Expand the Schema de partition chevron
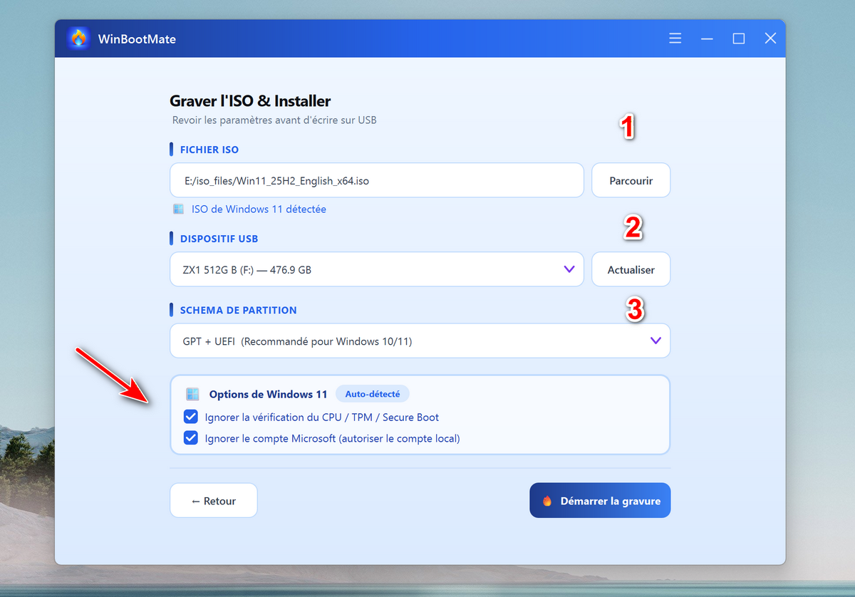Viewport: 855px width, 597px height. point(655,341)
